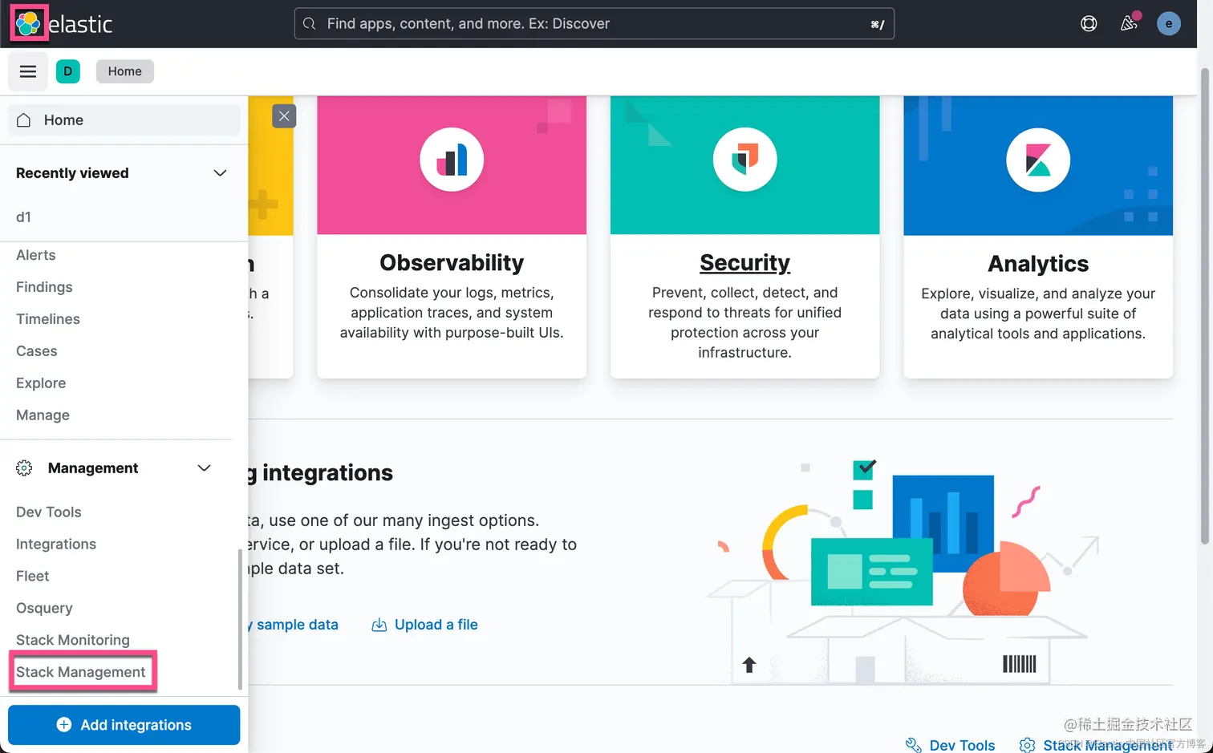Open the Observability card title
This screenshot has height=753, width=1213.
pos(452,263)
